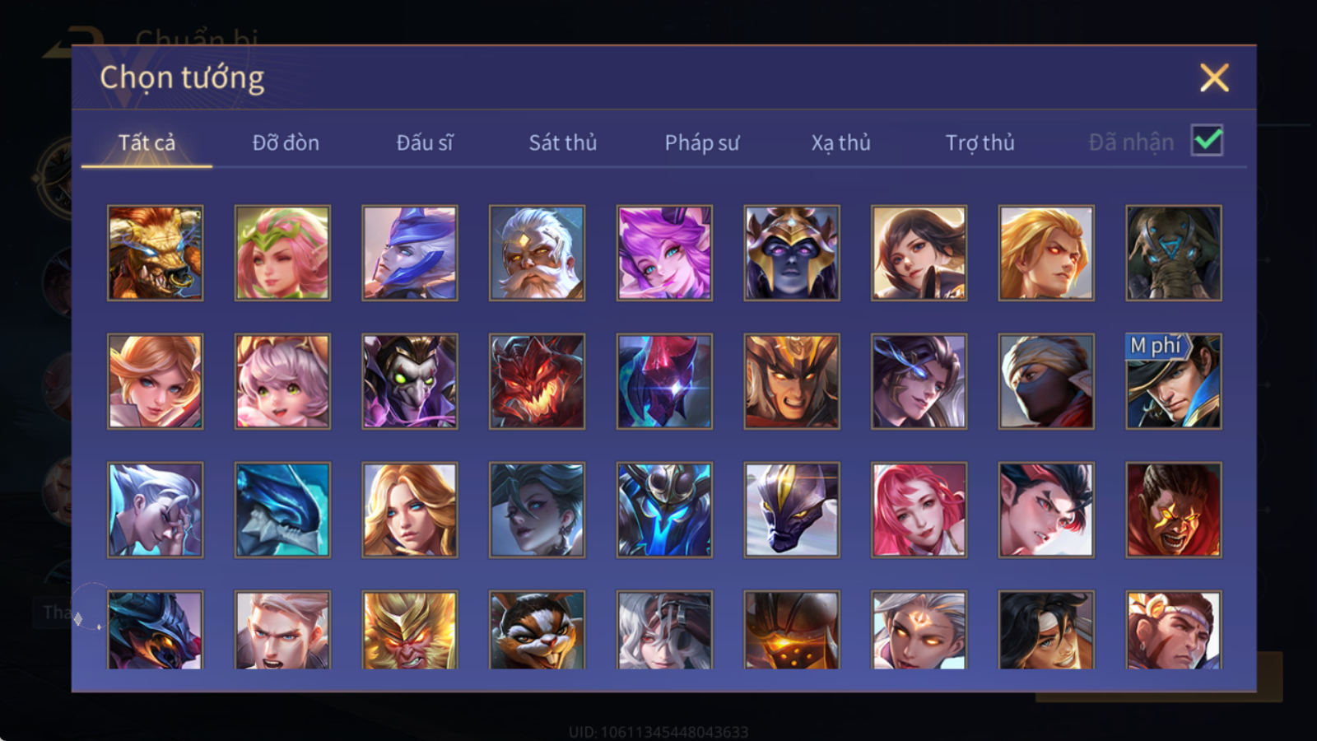Toggle the Đã nhận checkbox
The width and height of the screenshot is (1317, 741).
click(x=1207, y=141)
